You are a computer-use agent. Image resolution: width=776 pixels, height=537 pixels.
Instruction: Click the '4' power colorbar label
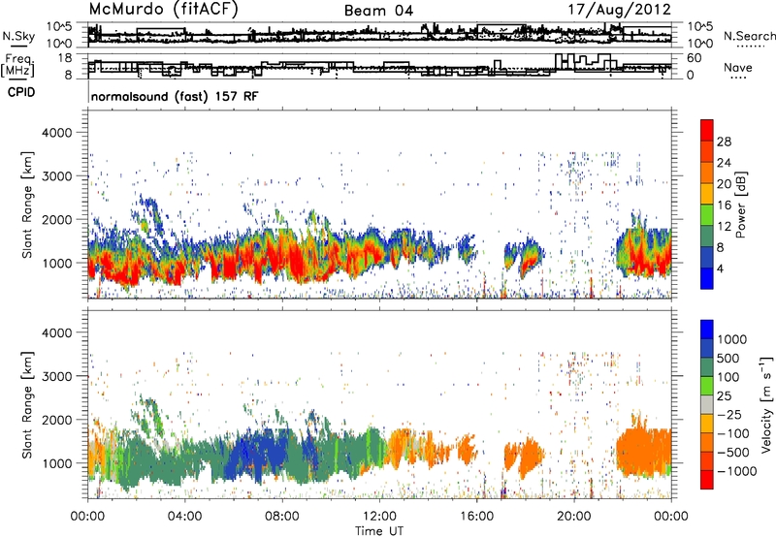[x=720, y=268]
